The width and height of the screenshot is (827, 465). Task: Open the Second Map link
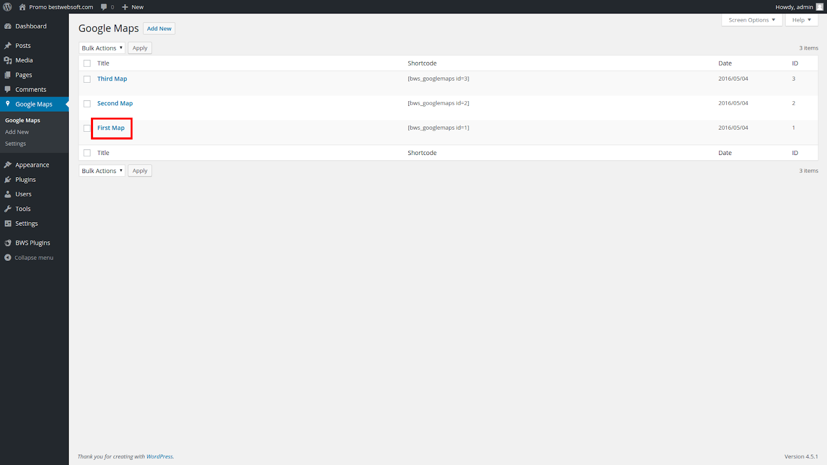115,103
